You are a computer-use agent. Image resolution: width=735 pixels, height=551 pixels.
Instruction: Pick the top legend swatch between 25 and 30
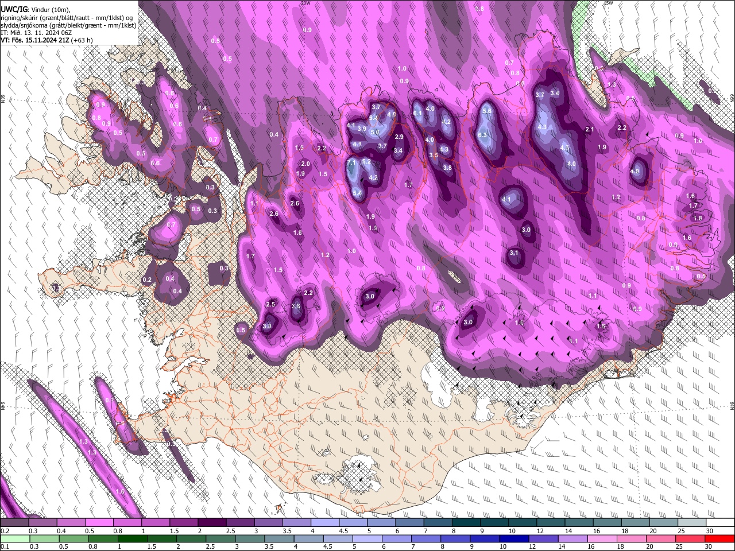[x=692, y=523]
